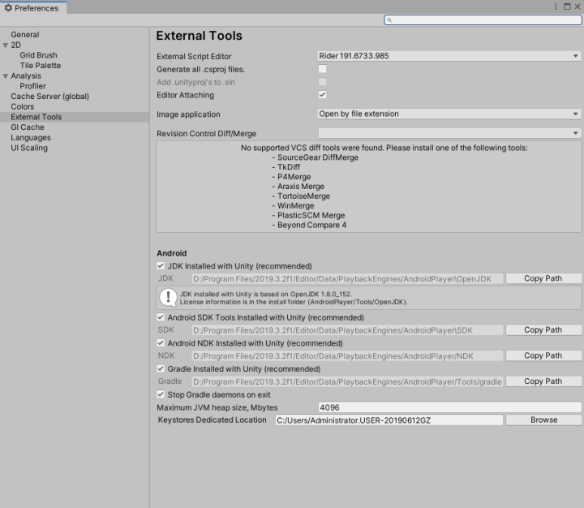
Task: Enable Generate all .csproj files checkbox
Action: click(x=322, y=70)
